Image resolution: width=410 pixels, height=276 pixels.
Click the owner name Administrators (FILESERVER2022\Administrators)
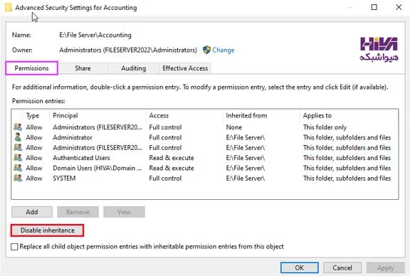click(x=128, y=50)
